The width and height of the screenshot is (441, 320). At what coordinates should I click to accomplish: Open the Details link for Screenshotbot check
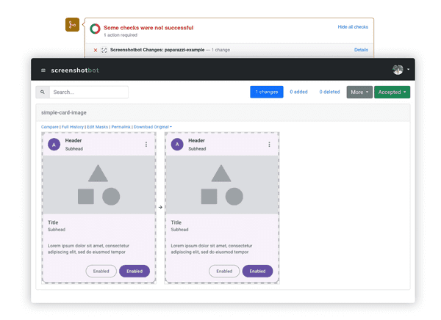[361, 50]
